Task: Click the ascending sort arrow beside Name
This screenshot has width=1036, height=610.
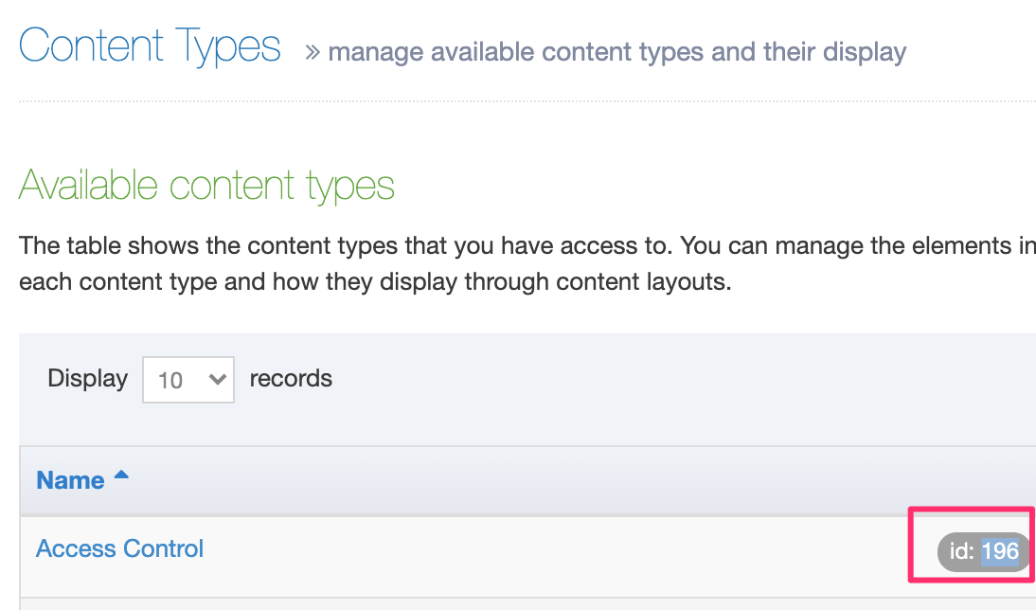Action: 120,476
